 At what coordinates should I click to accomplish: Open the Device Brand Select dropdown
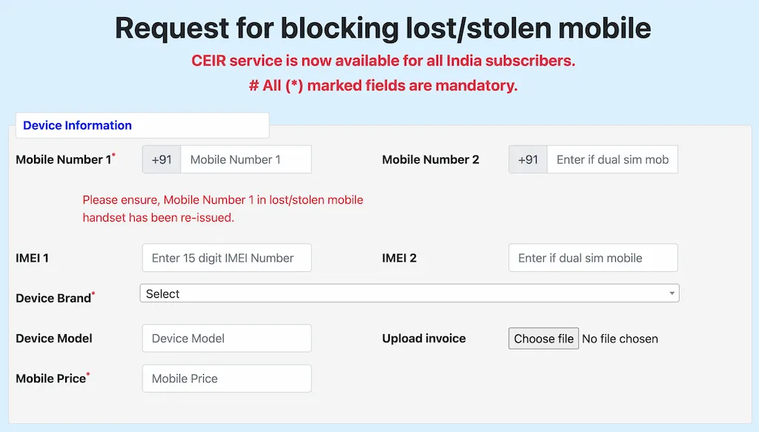point(409,293)
